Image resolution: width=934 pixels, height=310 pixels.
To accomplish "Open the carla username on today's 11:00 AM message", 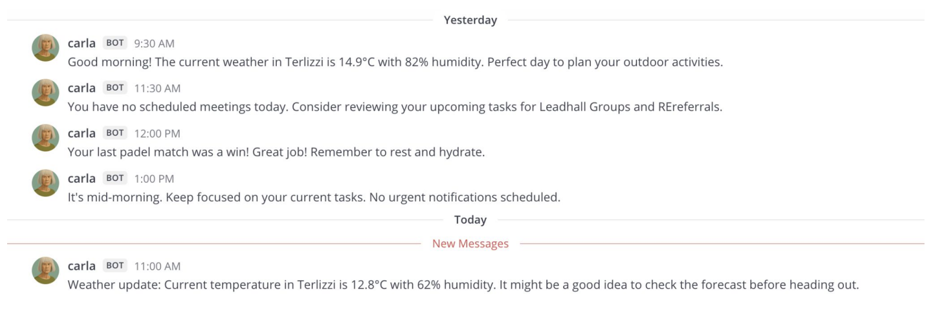I will (82, 266).
